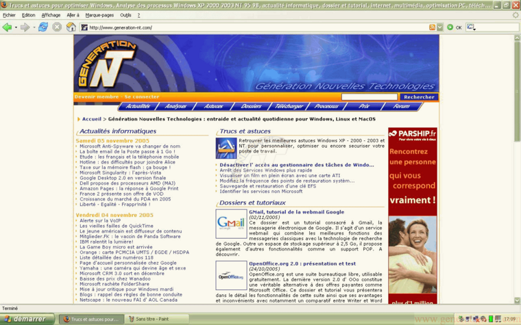
Task: Expand the address bar URL dropdown
Action: pyautogui.click(x=439, y=27)
